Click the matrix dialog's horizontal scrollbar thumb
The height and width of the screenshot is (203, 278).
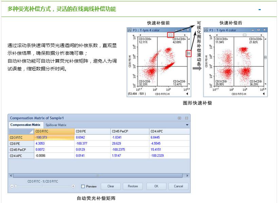[x=98, y=176]
